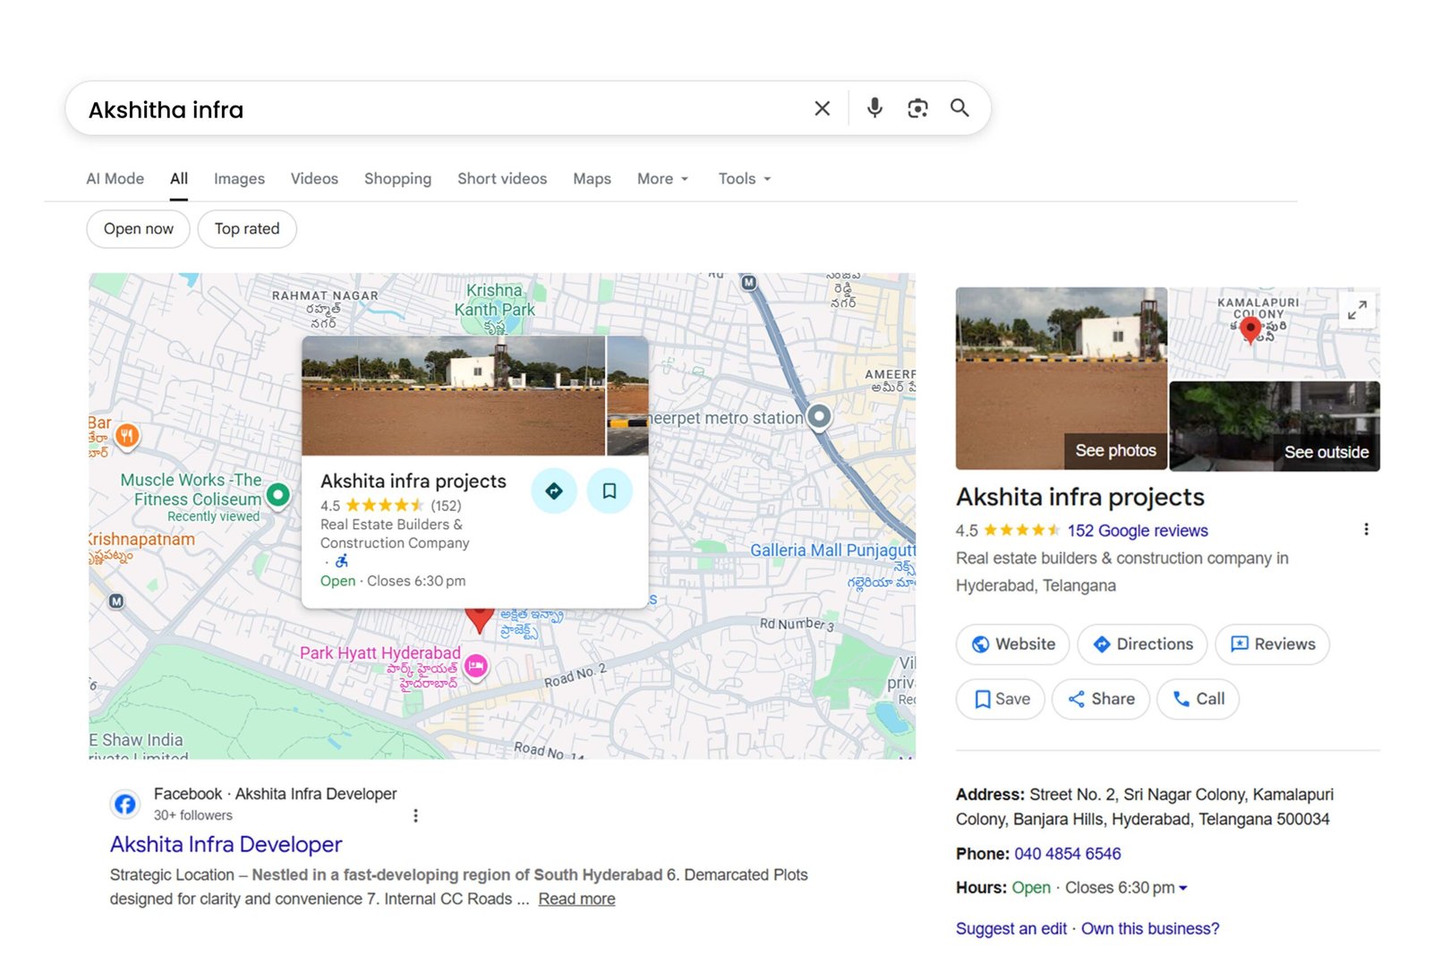Expand the Hours to see weekly schedule
The width and height of the screenshot is (1432, 955).
(1183, 887)
